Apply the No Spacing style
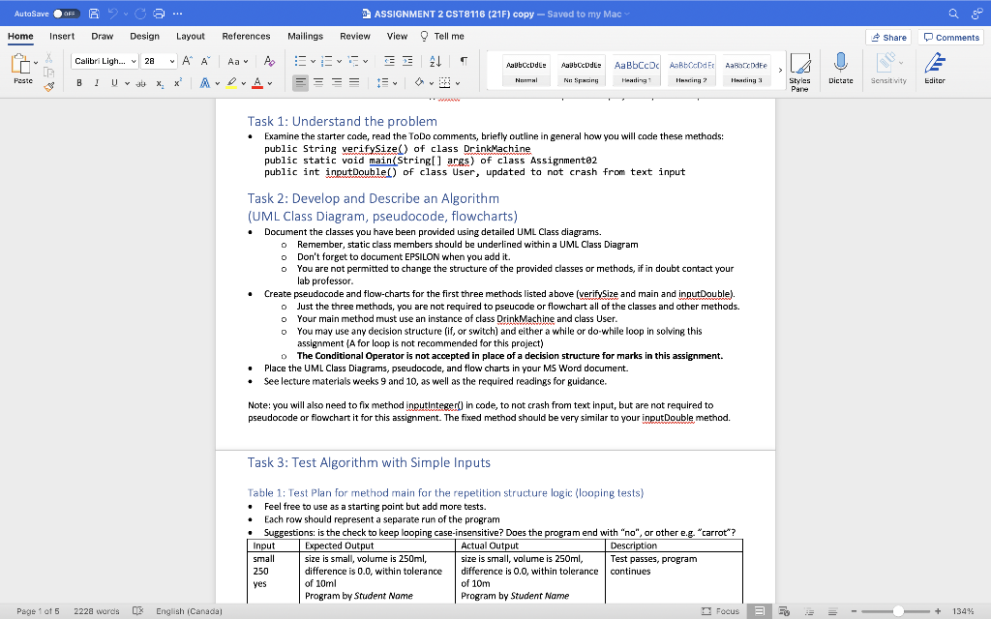Image resolution: width=991 pixels, height=619 pixels. 581,70
